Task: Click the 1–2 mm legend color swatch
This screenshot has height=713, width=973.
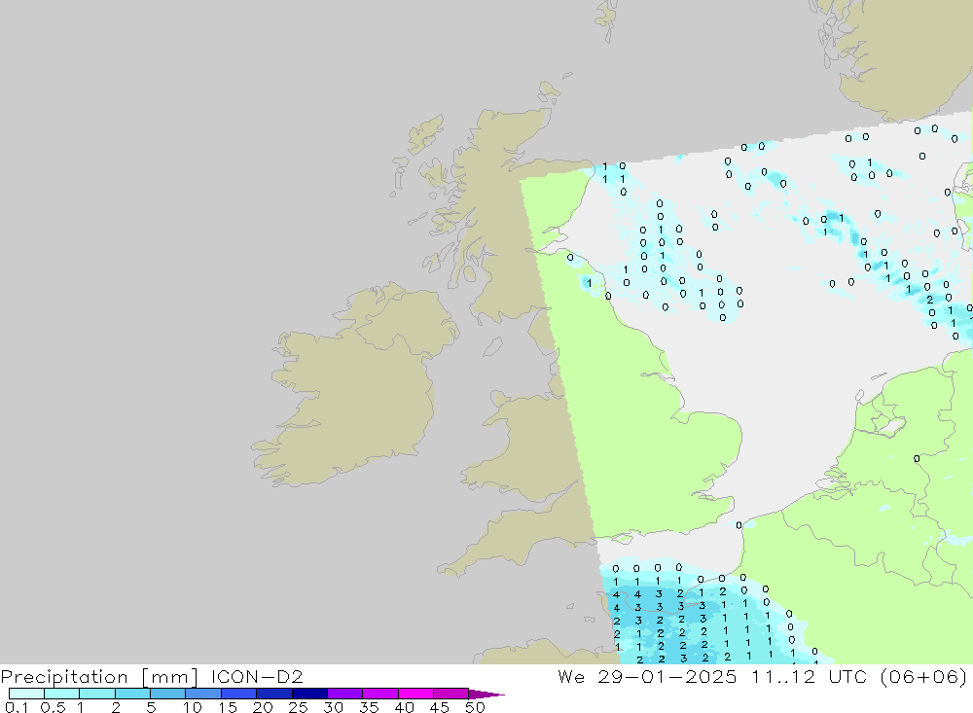Action: (97, 694)
